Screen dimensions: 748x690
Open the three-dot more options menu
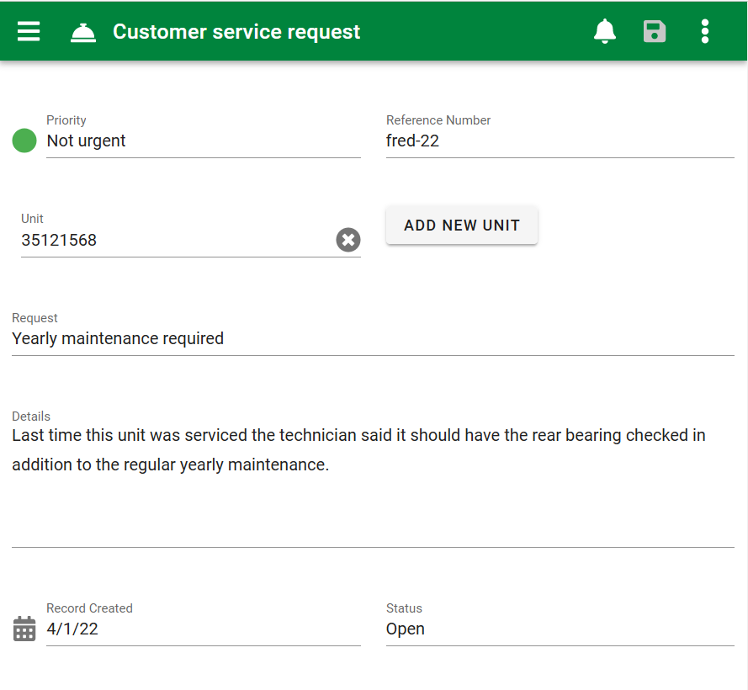[704, 31]
